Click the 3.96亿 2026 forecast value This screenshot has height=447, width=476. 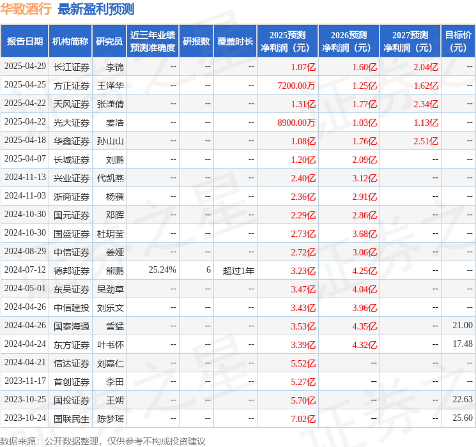click(x=364, y=308)
